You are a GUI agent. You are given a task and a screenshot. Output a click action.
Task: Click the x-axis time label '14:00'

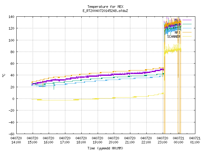pyautogui.click(x=16, y=142)
